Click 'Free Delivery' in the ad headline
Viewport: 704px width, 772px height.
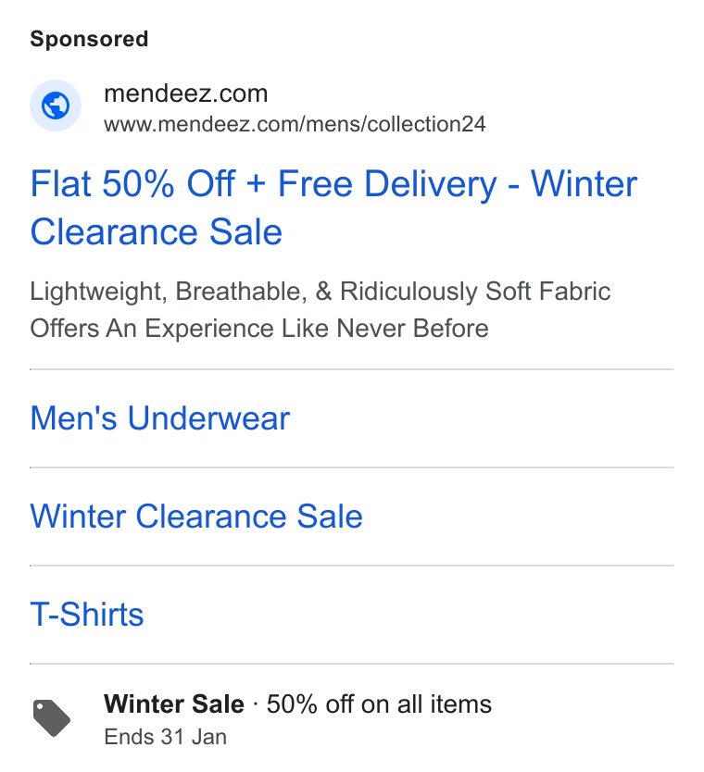pyautogui.click(x=387, y=184)
